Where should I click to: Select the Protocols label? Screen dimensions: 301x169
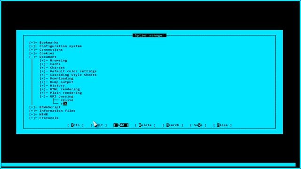(x=49, y=118)
